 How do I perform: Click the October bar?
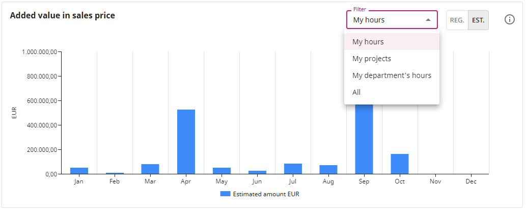[400, 164]
